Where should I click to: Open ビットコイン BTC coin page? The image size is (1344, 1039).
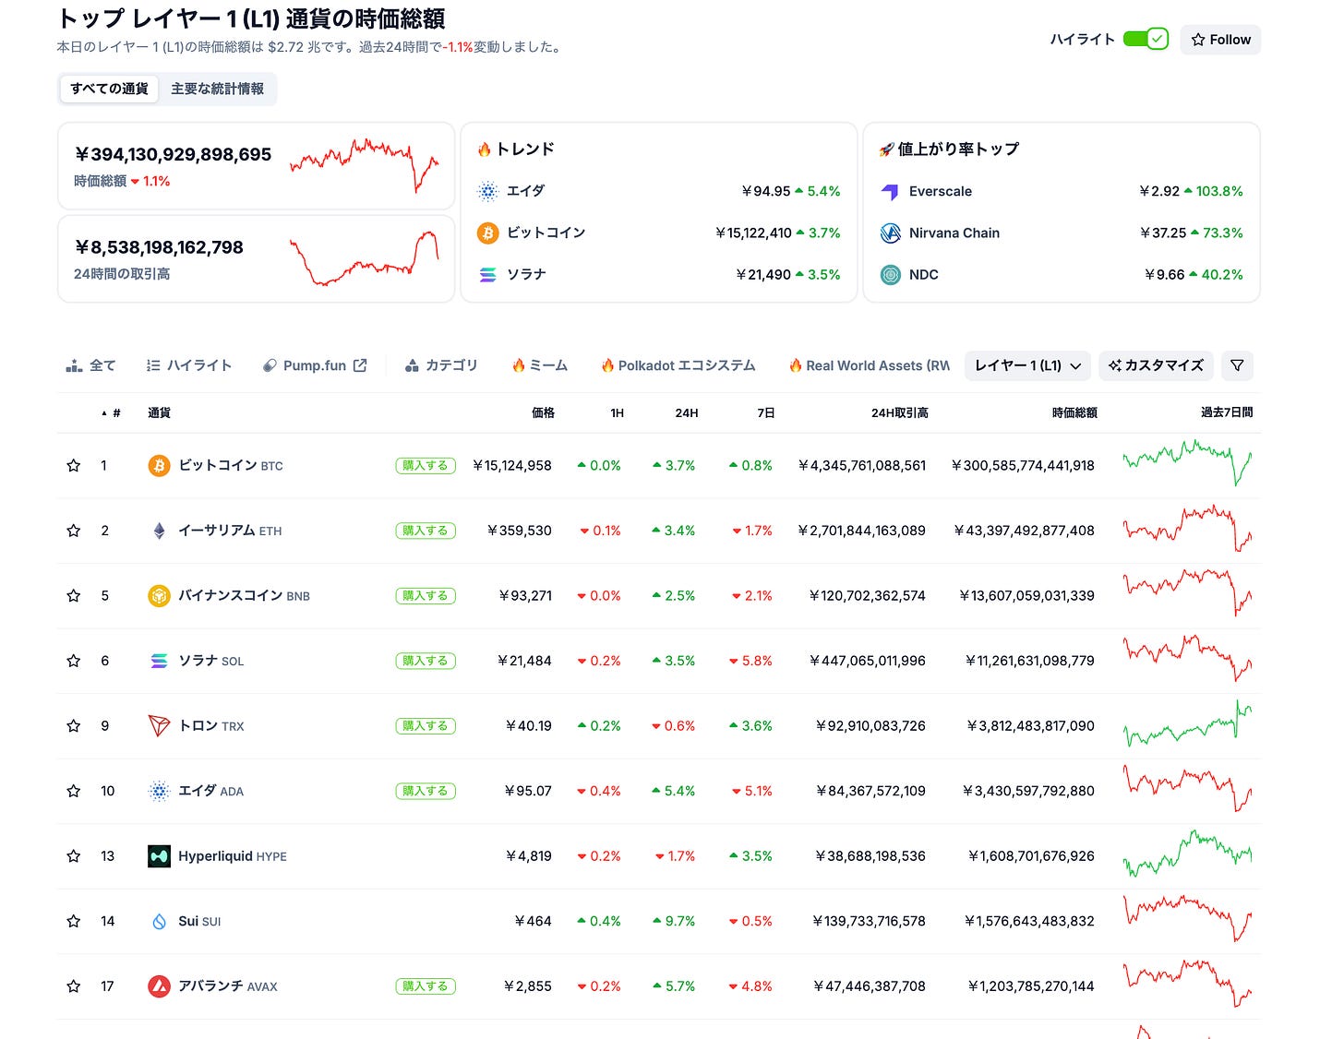pos(230,466)
